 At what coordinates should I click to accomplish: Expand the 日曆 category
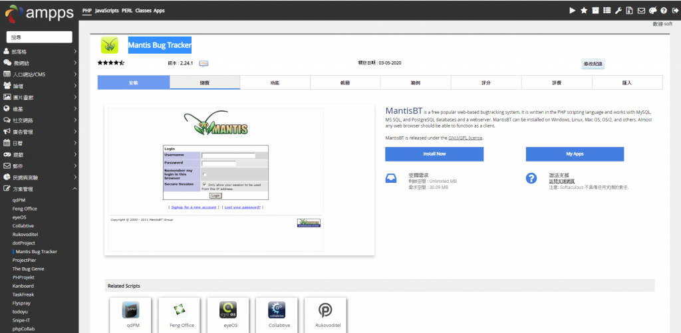pyautogui.click(x=39, y=143)
